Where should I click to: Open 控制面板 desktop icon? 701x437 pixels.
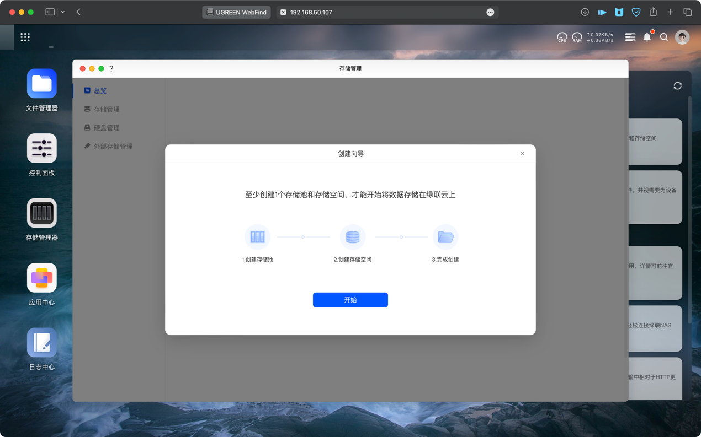click(42, 149)
